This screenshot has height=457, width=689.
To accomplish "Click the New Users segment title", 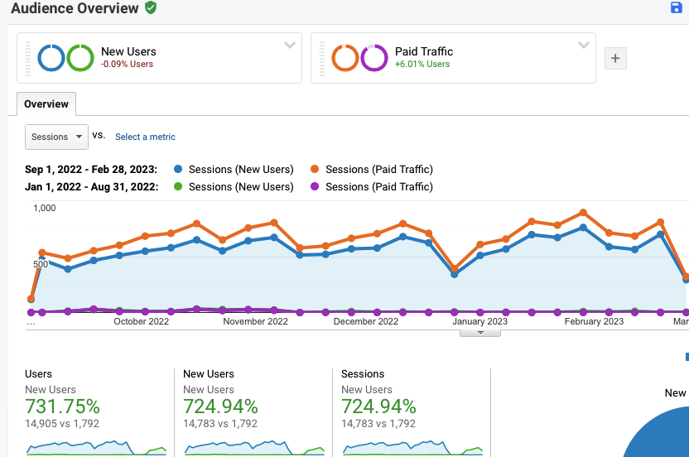I will point(128,51).
